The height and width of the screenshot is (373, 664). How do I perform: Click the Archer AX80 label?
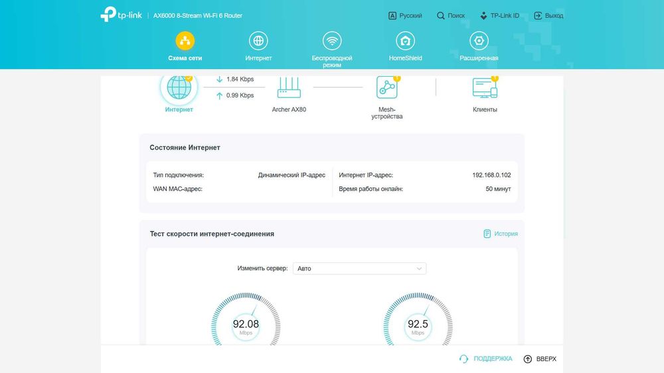pos(289,109)
